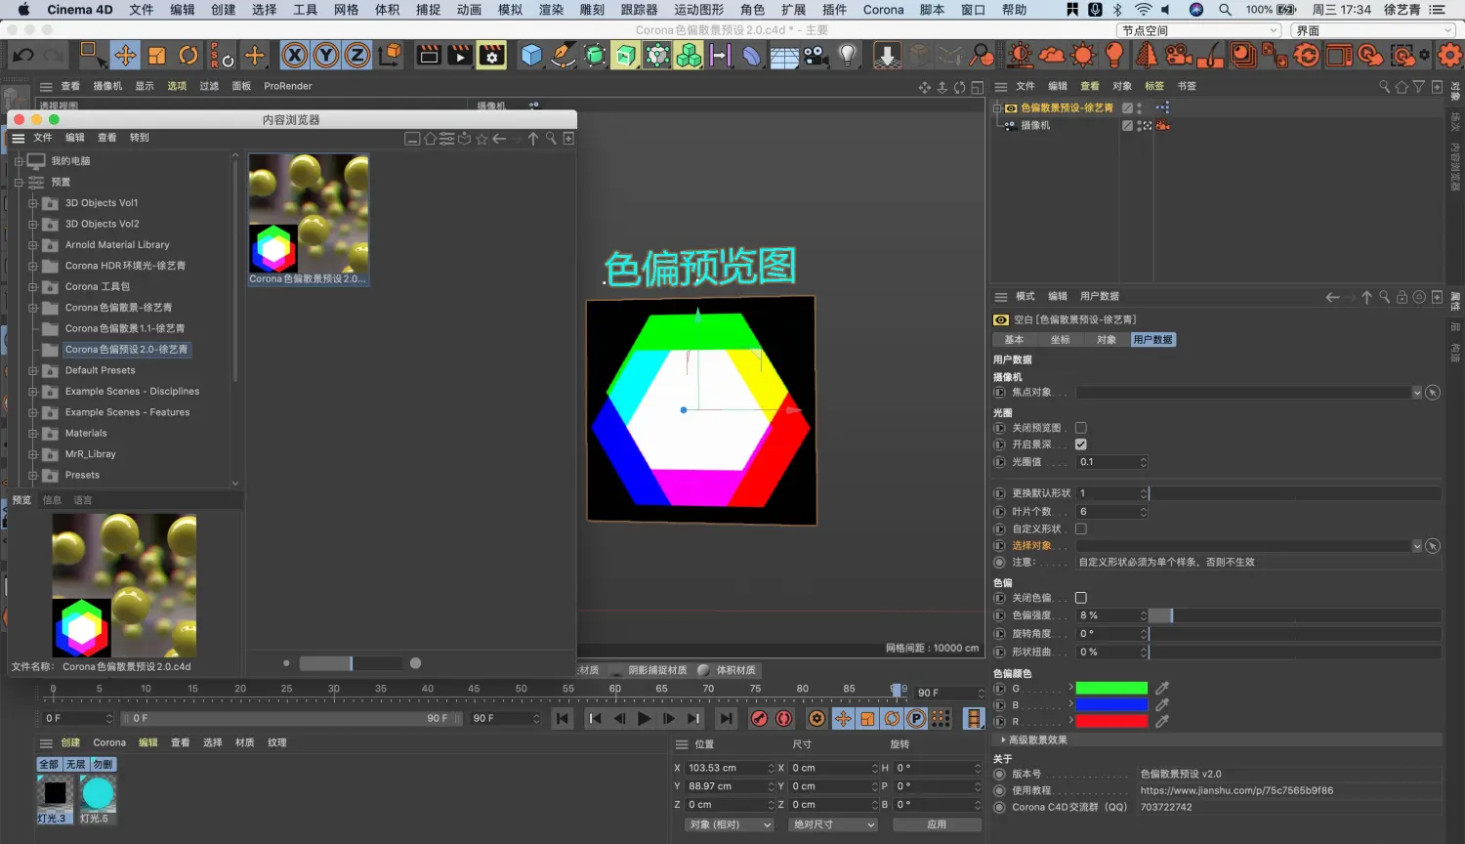
Task: Enable the 关闭预览图 checkbox
Action: 1081,428
